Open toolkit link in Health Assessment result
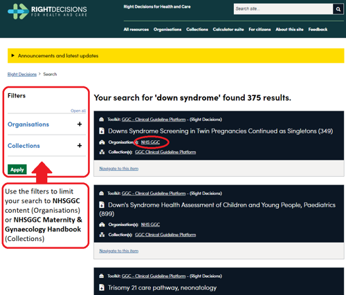 154,193
